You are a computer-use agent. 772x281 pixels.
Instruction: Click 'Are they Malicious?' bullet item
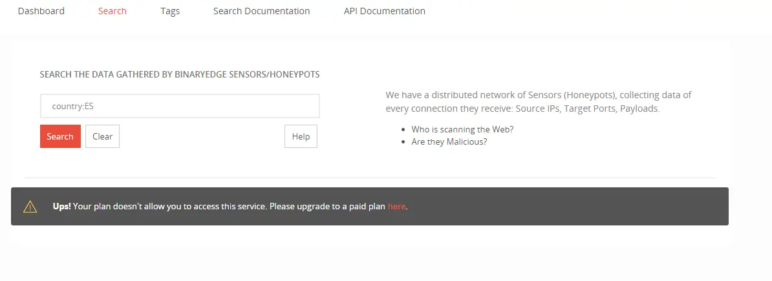coord(449,141)
